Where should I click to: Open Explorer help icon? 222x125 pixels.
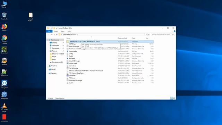tap(174, 31)
